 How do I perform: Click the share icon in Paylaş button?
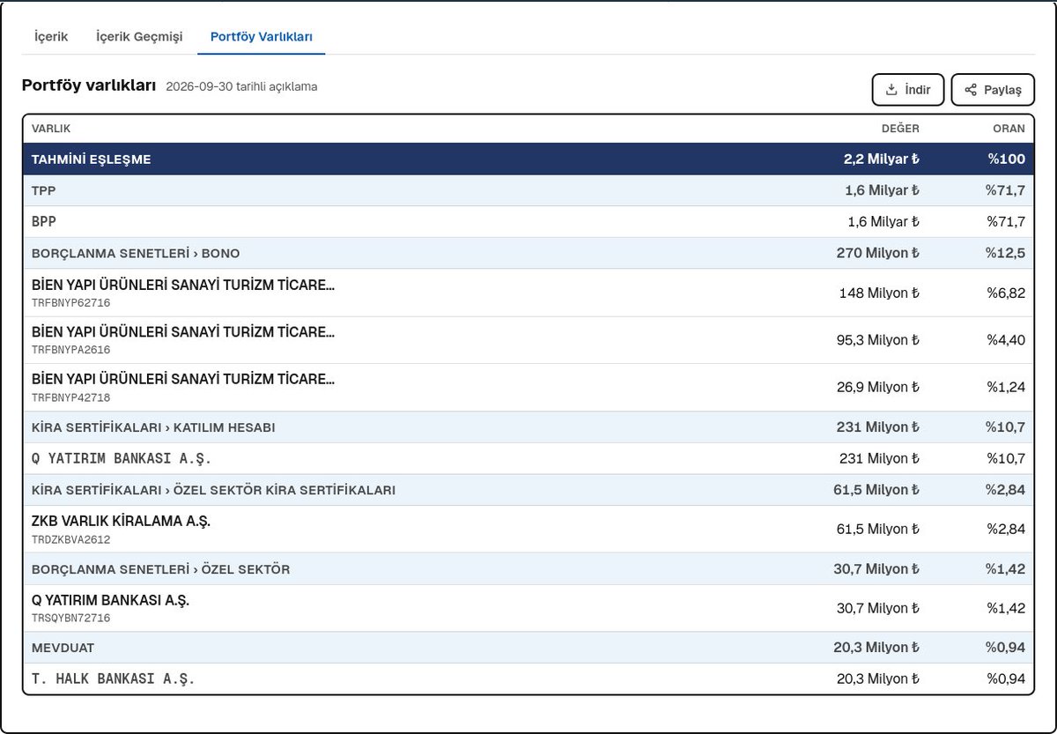coord(971,90)
